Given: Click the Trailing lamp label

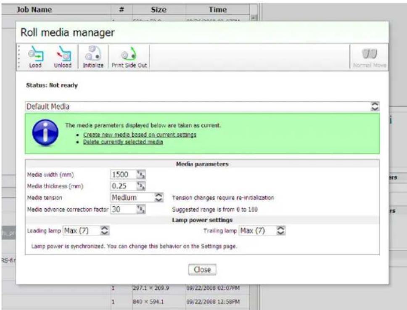Looking at the screenshot, I should [x=220, y=231].
